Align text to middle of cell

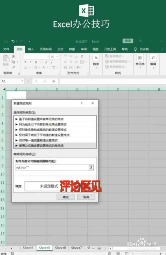coord(71,56)
